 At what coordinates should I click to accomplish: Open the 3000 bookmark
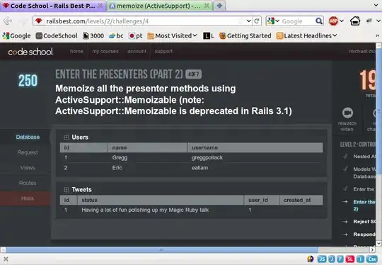93,35
